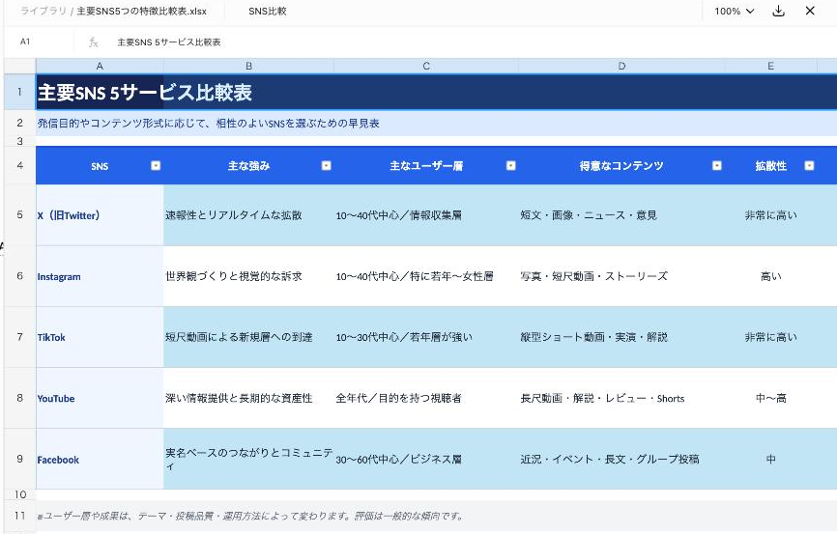Click the cell 全年代／目的を持つ視聴者
The width and height of the screenshot is (837, 534).
coord(426,398)
